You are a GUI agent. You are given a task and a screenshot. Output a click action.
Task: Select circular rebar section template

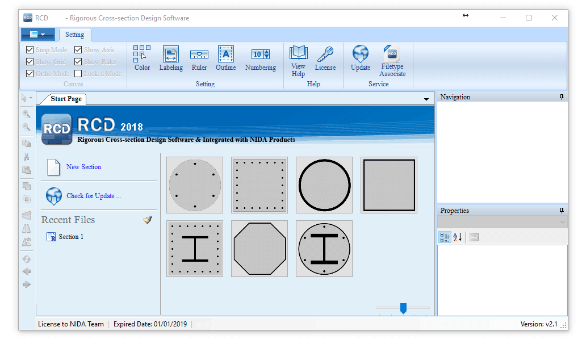tap(195, 185)
